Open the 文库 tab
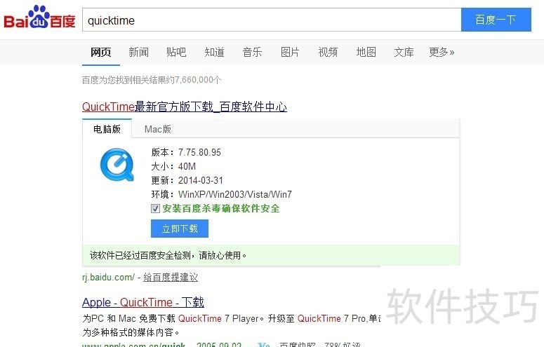 pos(404,53)
